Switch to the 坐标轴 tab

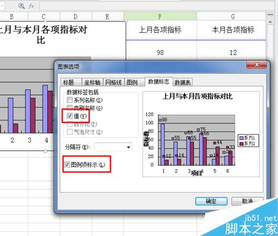(92, 82)
